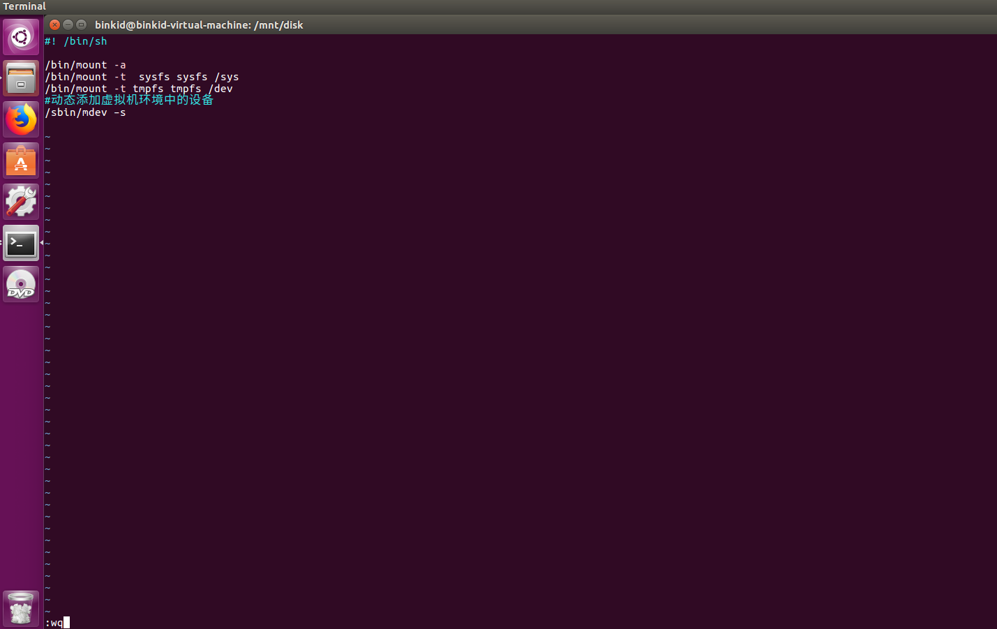Click the line mounting tmpfs to /dev
The image size is (997, 629).
(139, 89)
